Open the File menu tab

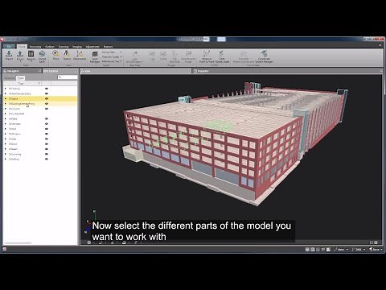9,46
